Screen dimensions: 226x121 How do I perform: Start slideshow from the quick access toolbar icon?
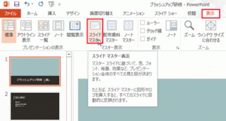tap(51, 4)
